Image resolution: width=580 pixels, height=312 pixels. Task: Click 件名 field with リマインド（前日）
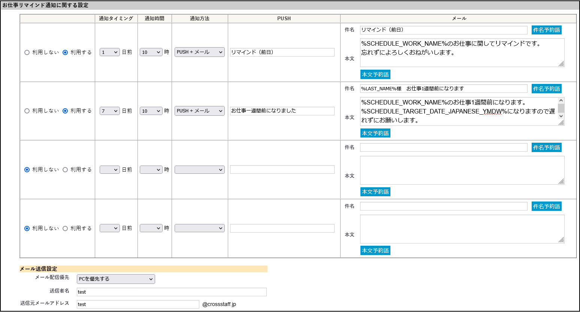pos(444,30)
